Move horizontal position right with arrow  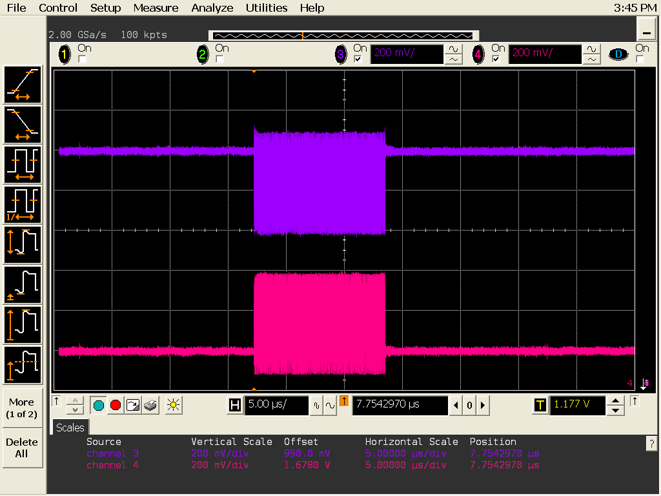[x=483, y=406]
